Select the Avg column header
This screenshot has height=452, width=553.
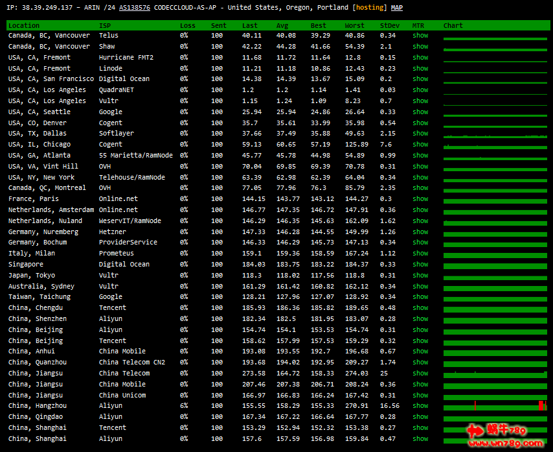(x=282, y=25)
